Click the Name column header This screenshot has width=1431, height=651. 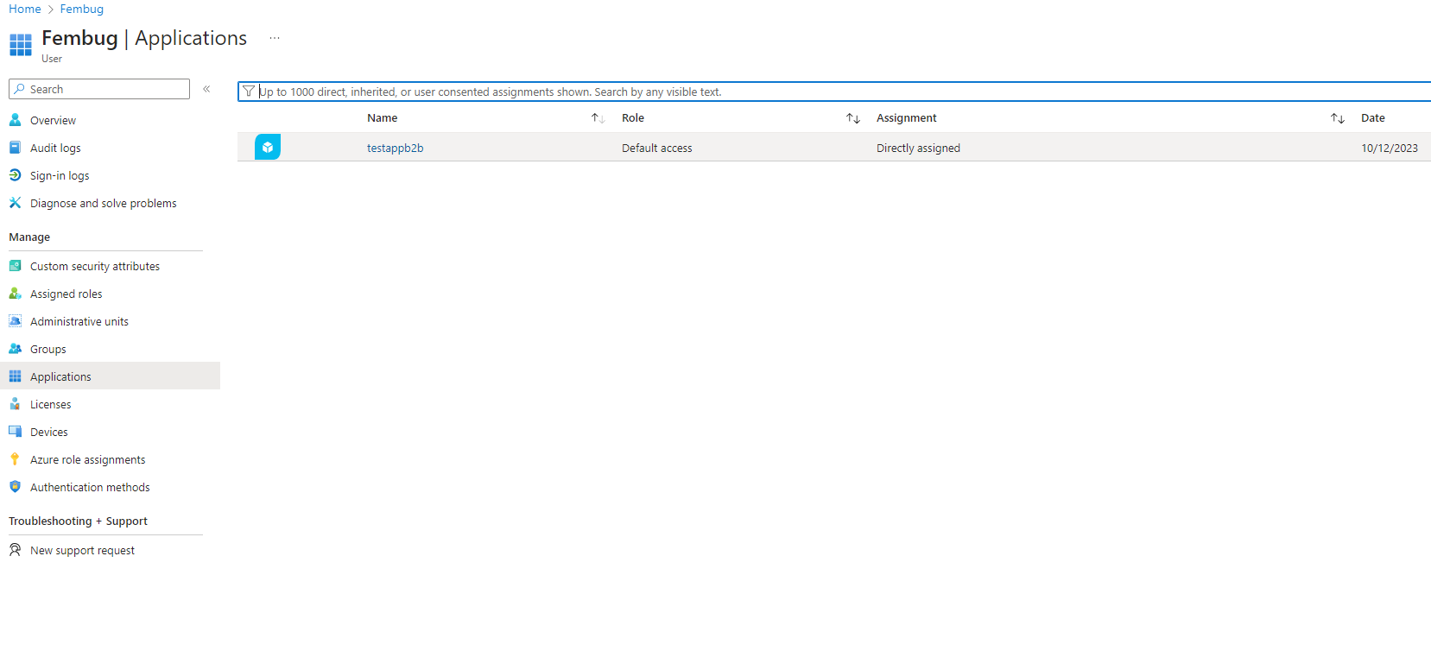click(382, 118)
